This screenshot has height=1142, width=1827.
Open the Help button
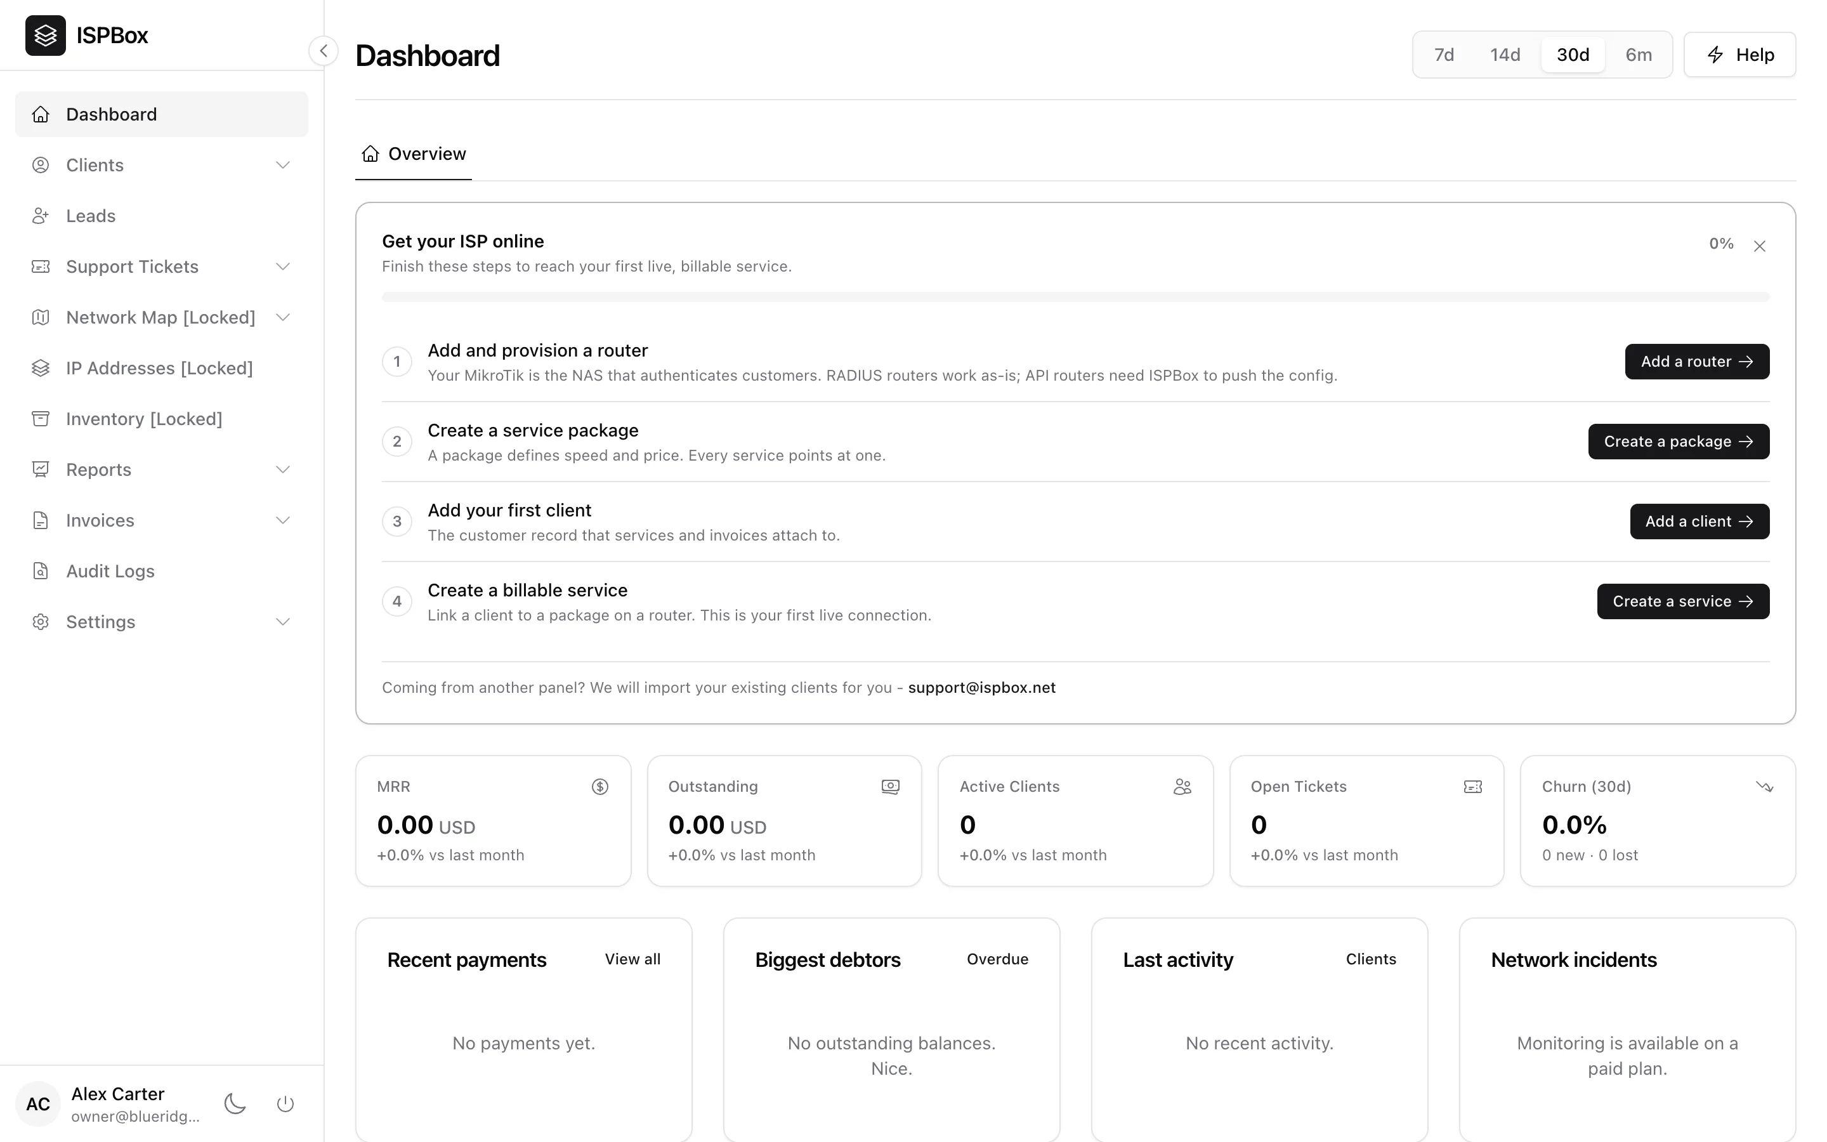tap(1739, 55)
